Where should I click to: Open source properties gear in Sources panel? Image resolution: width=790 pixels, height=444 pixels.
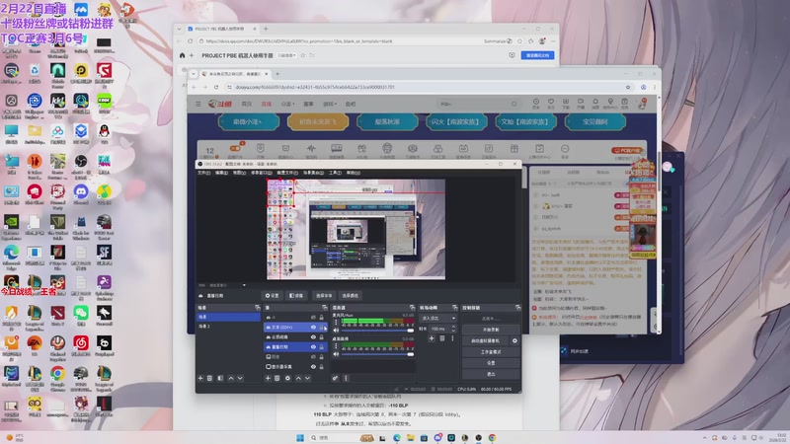click(287, 378)
